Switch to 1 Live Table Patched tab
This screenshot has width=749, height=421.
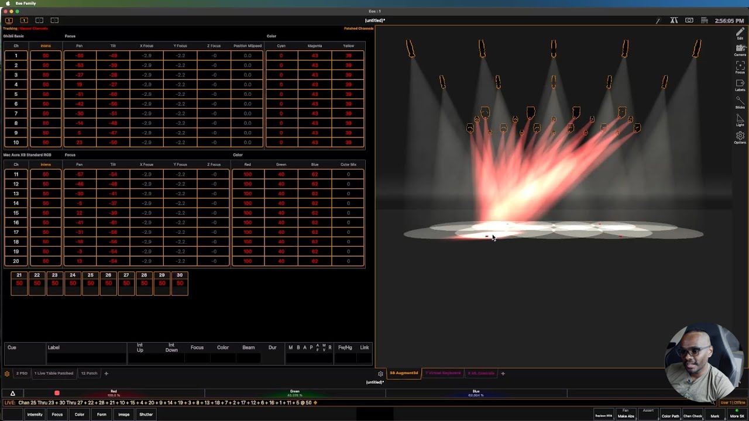[54, 373]
